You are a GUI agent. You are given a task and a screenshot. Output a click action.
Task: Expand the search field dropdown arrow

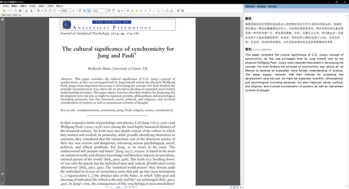point(105,11)
